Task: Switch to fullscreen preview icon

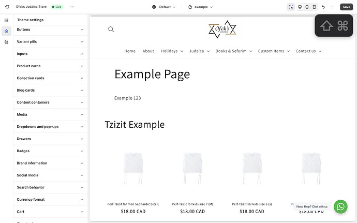Action: tap(314, 7)
